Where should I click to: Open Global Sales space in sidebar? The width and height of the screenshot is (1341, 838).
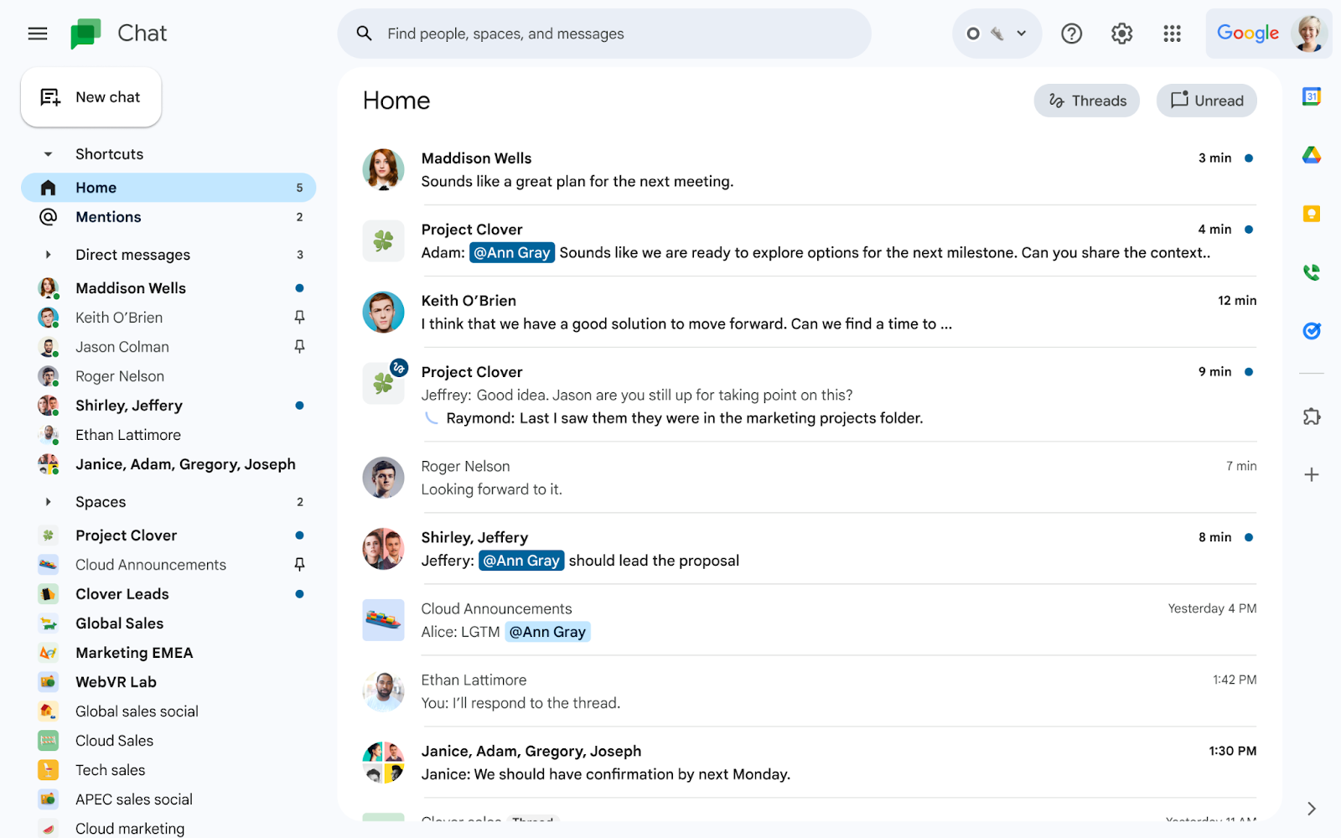coord(168,623)
